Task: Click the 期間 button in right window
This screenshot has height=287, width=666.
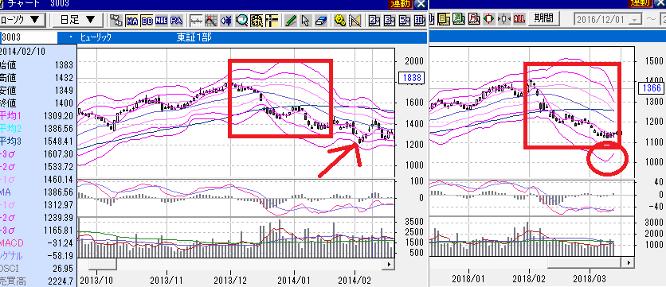Action: (x=543, y=18)
